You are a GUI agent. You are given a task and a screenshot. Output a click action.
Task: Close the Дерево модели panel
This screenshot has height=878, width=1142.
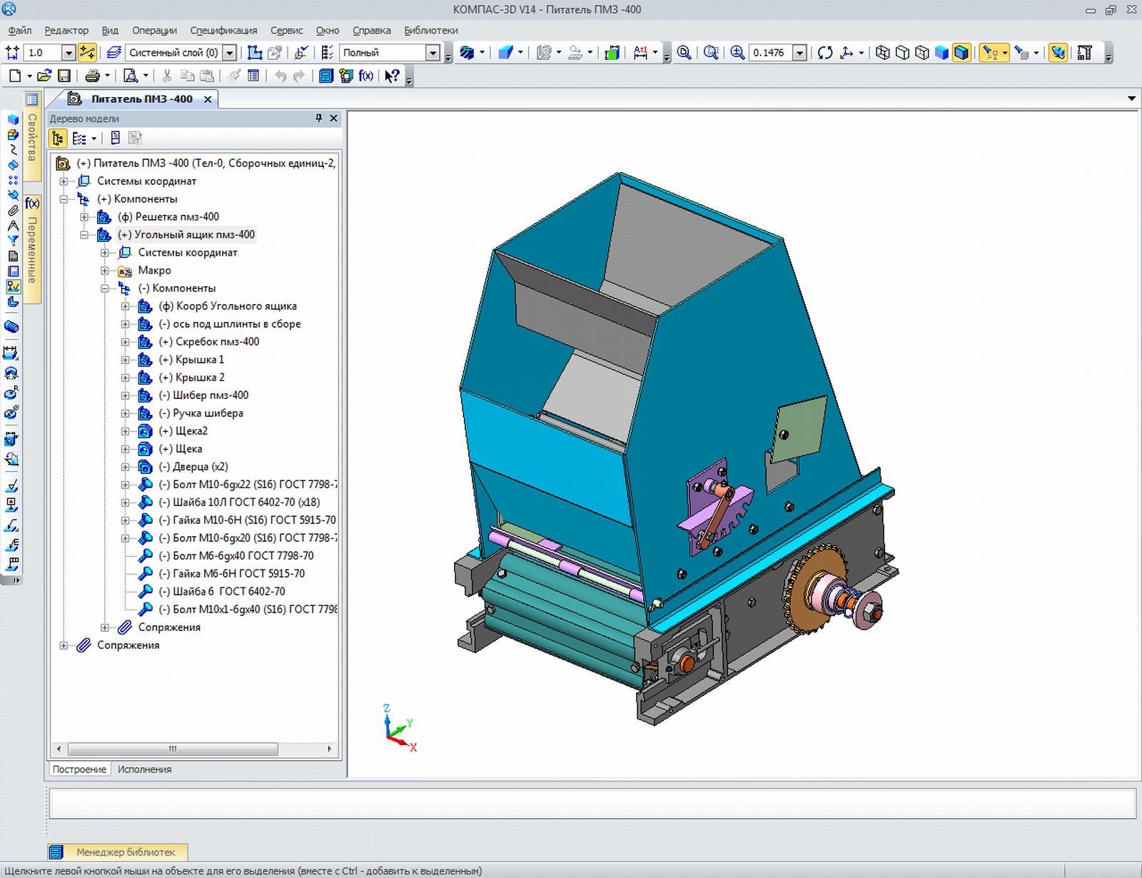tap(333, 118)
